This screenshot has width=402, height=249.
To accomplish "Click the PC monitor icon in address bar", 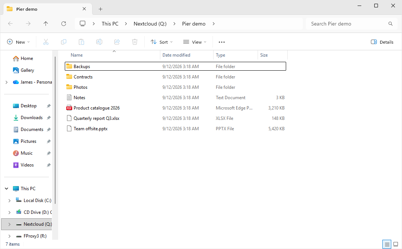I will coord(83,24).
